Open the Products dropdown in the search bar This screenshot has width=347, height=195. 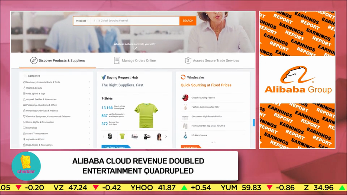[82, 21]
